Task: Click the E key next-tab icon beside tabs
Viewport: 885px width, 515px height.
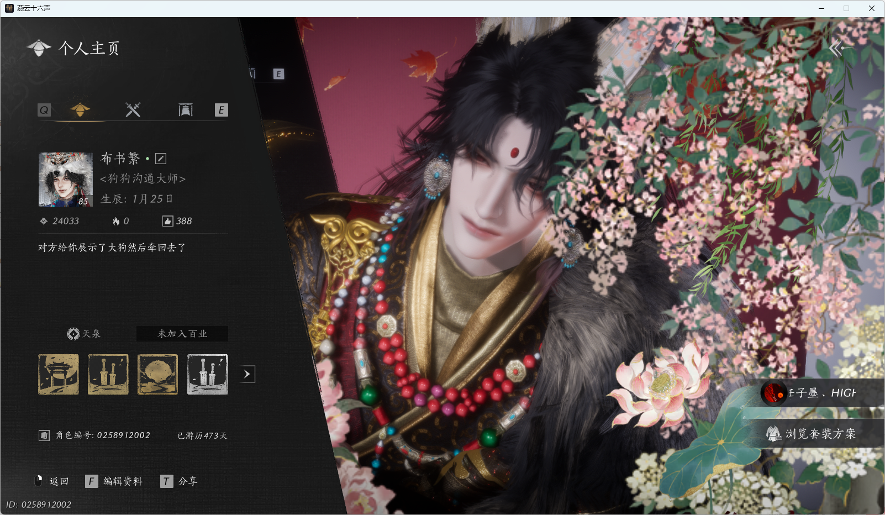Action: pyautogui.click(x=221, y=110)
